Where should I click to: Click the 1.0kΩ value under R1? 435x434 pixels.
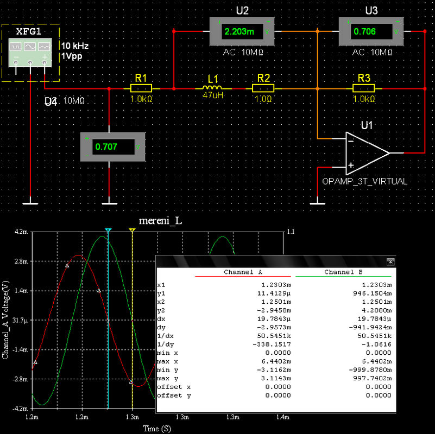tap(141, 99)
